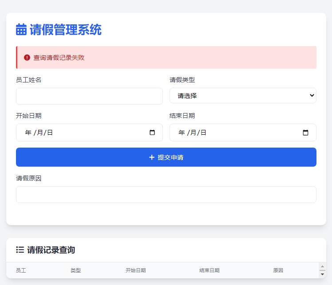Viewport: 332px width, 285px height.
Task: Click the 请假原因 label
Action: tap(28, 178)
